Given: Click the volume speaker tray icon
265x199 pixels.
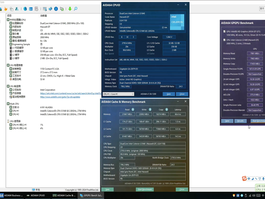Looking at the screenshot, I should [x=254, y=195].
